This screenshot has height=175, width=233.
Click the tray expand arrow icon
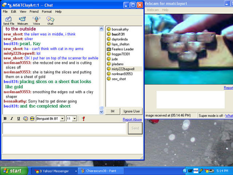185,171
